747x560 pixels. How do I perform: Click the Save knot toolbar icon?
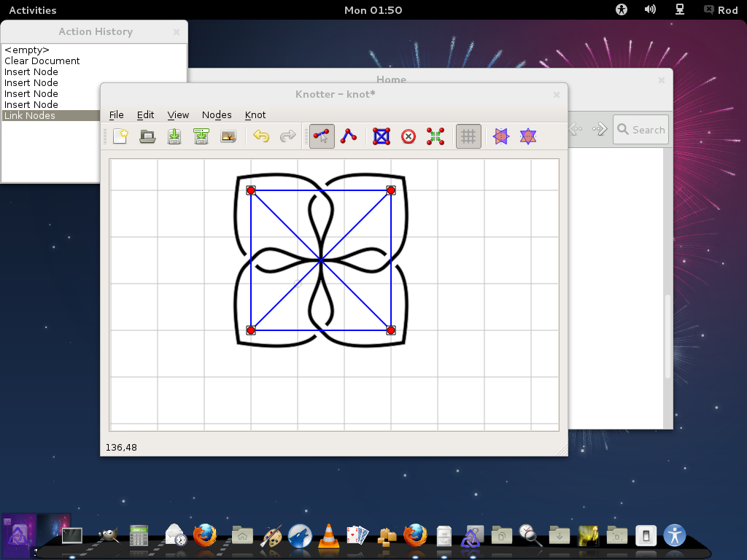pyautogui.click(x=174, y=136)
